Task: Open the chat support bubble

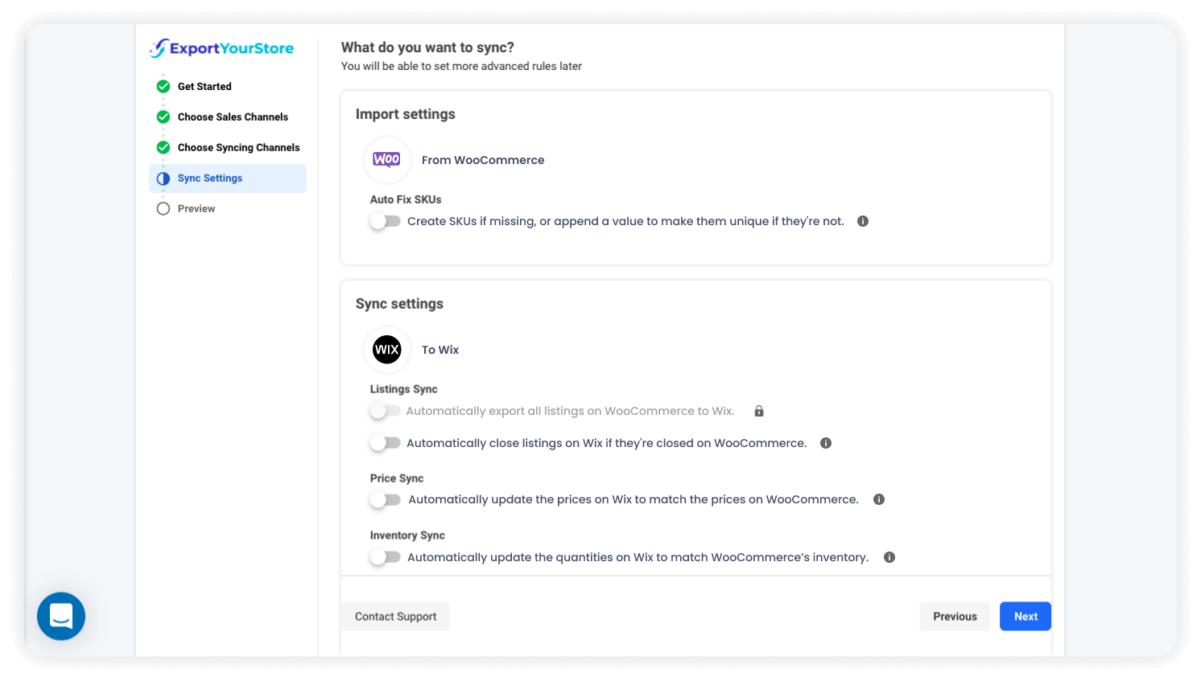Action: [60, 616]
